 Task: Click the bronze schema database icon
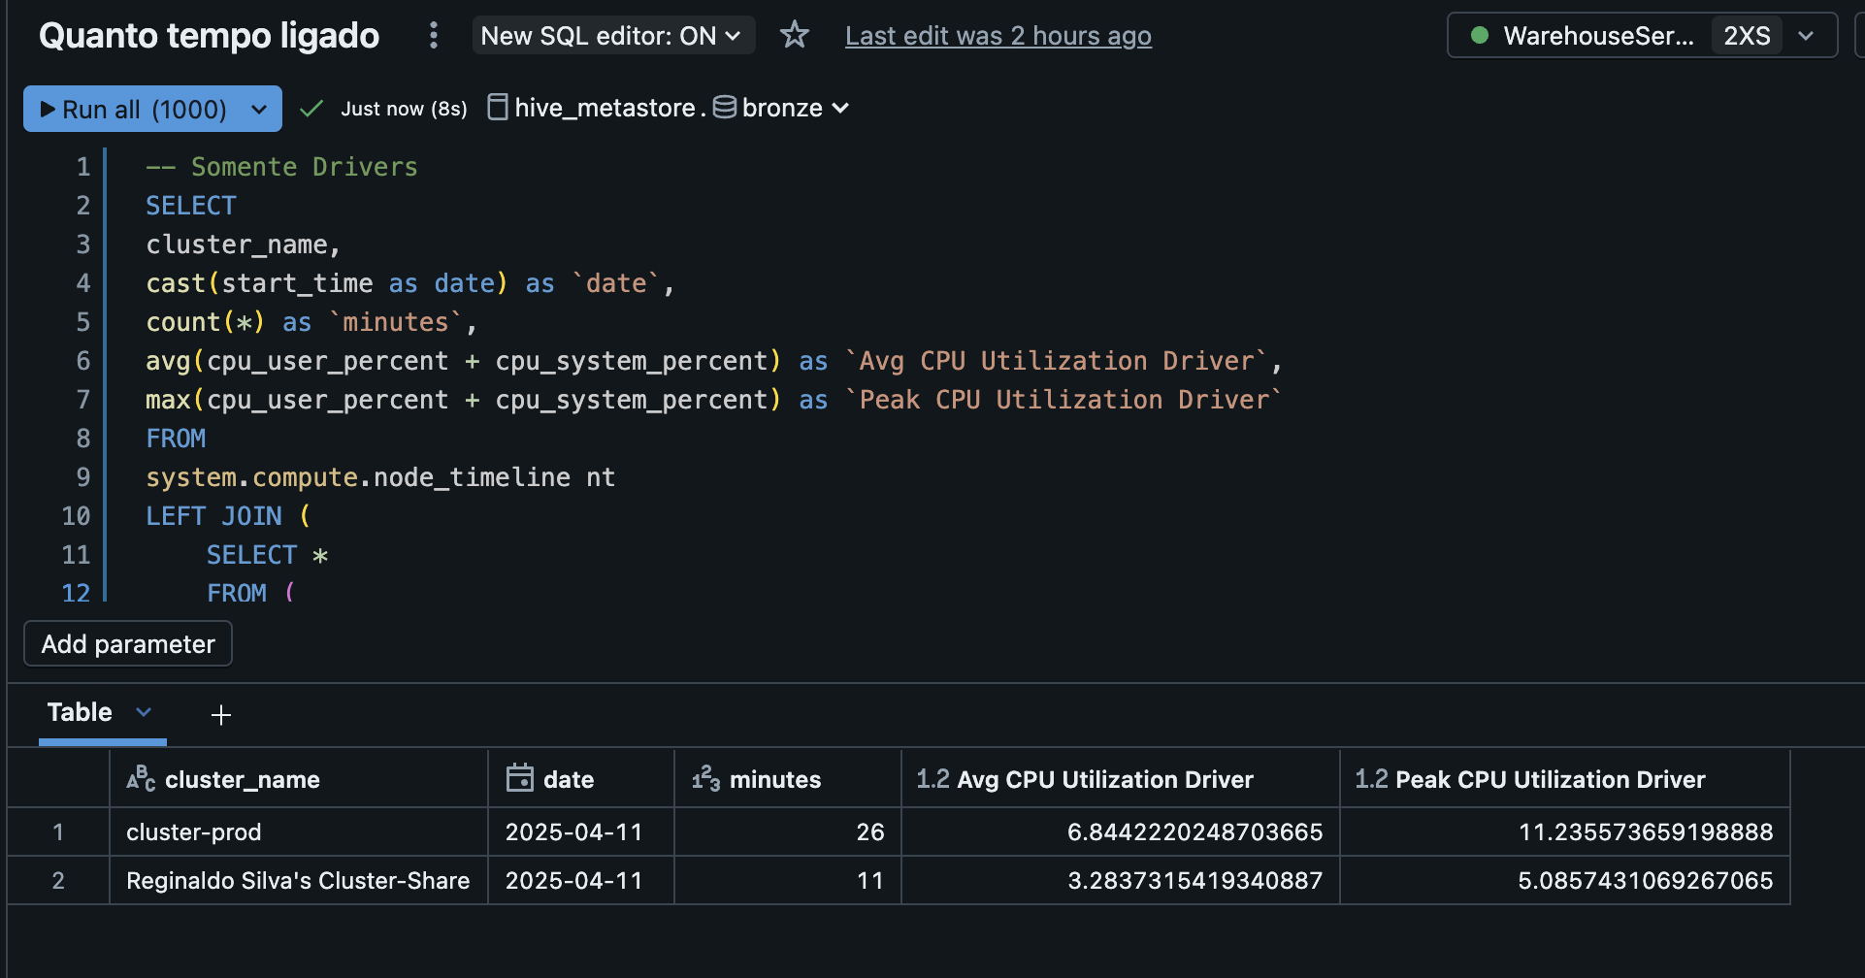point(725,107)
